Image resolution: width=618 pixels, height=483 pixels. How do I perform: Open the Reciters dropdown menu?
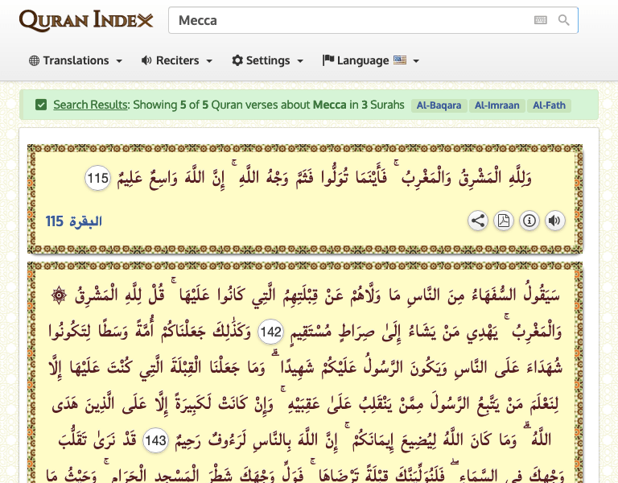pyautogui.click(x=177, y=60)
